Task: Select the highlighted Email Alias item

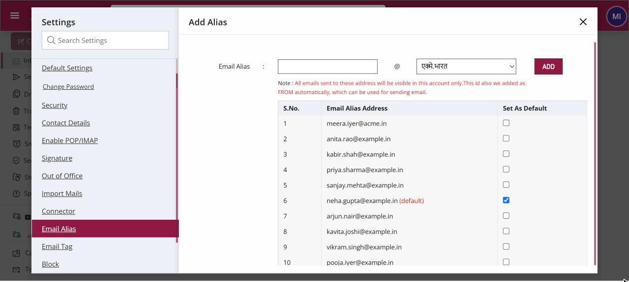Action: [105, 229]
